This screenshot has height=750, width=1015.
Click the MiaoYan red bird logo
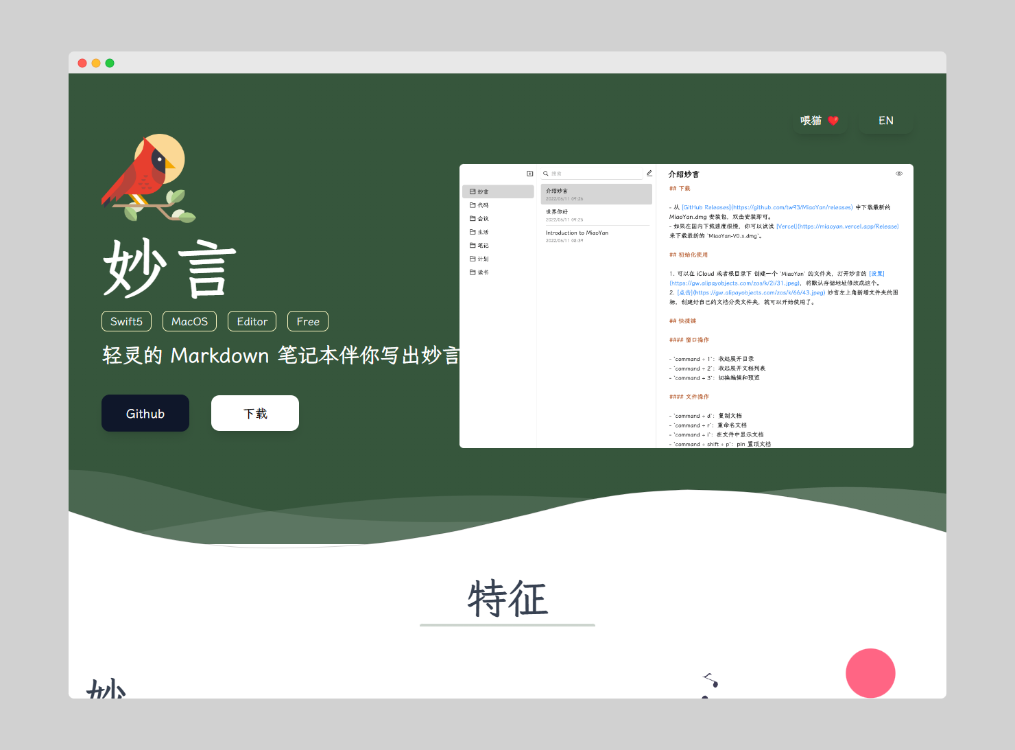[x=148, y=178]
